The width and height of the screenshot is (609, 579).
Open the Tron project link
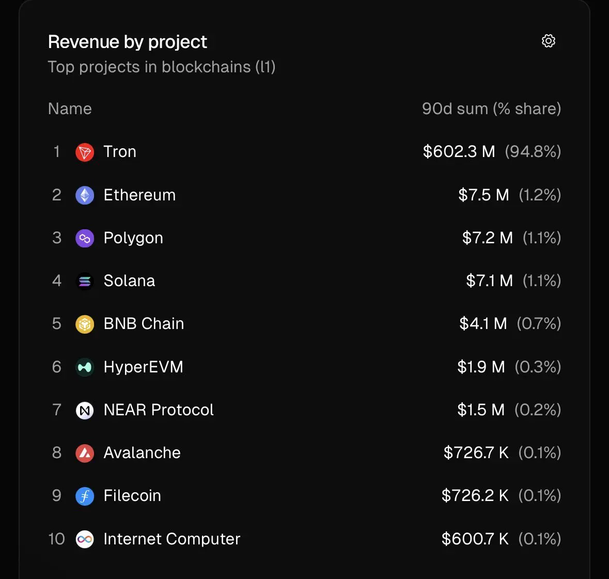point(120,152)
